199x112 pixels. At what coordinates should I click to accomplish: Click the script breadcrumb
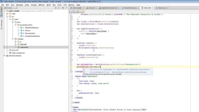coord(81,12)
